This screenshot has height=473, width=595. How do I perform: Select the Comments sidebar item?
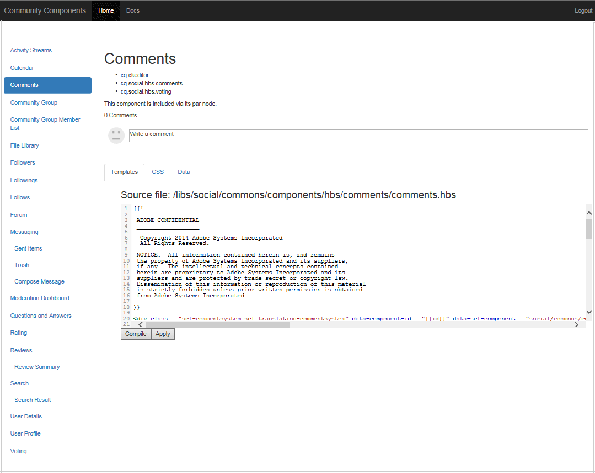48,85
